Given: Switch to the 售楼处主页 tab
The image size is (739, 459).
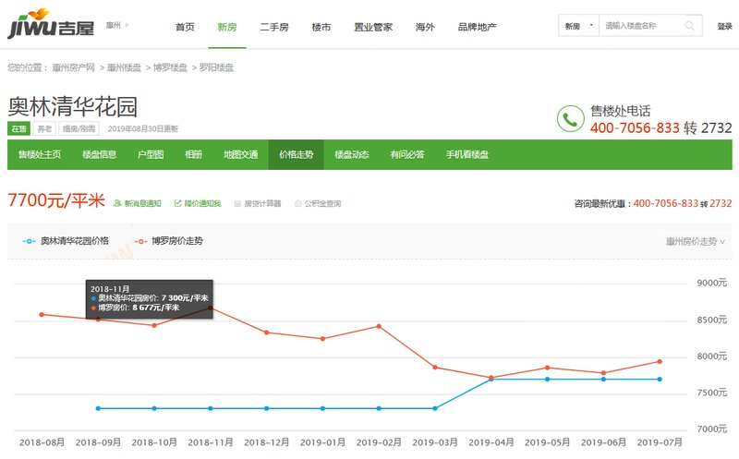Looking at the screenshot, I should click(x=39, y=154).
